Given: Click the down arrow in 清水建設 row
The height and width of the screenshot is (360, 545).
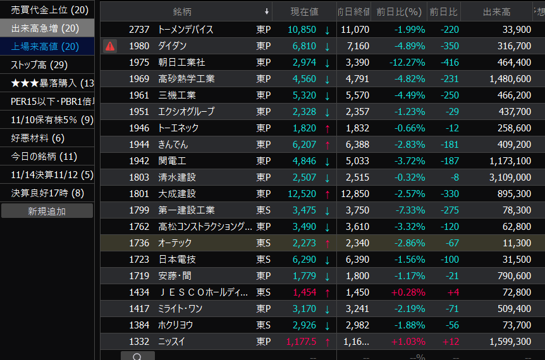Looking at the screenshot, I should [x=327, y=177].
